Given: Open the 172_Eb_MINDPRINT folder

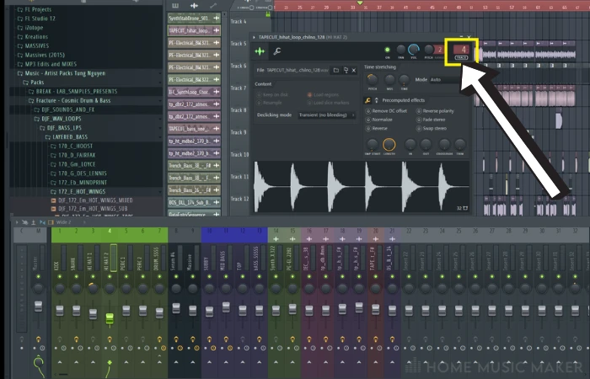Looking at the screenshot, I should click(79, 183).
